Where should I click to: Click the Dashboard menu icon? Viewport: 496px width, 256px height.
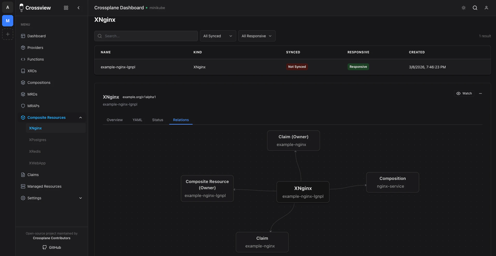[x=23, y=36]
